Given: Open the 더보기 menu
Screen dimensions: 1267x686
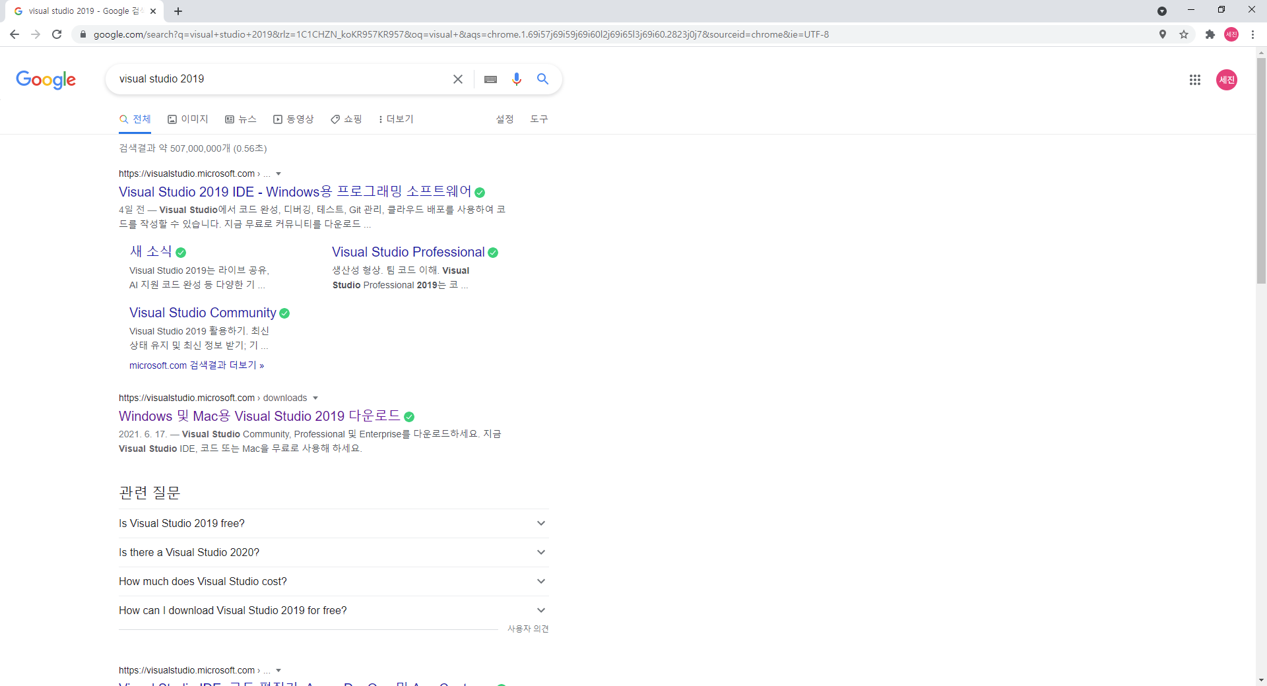Looking at the screenshot, I should click(x=396, y=119).
